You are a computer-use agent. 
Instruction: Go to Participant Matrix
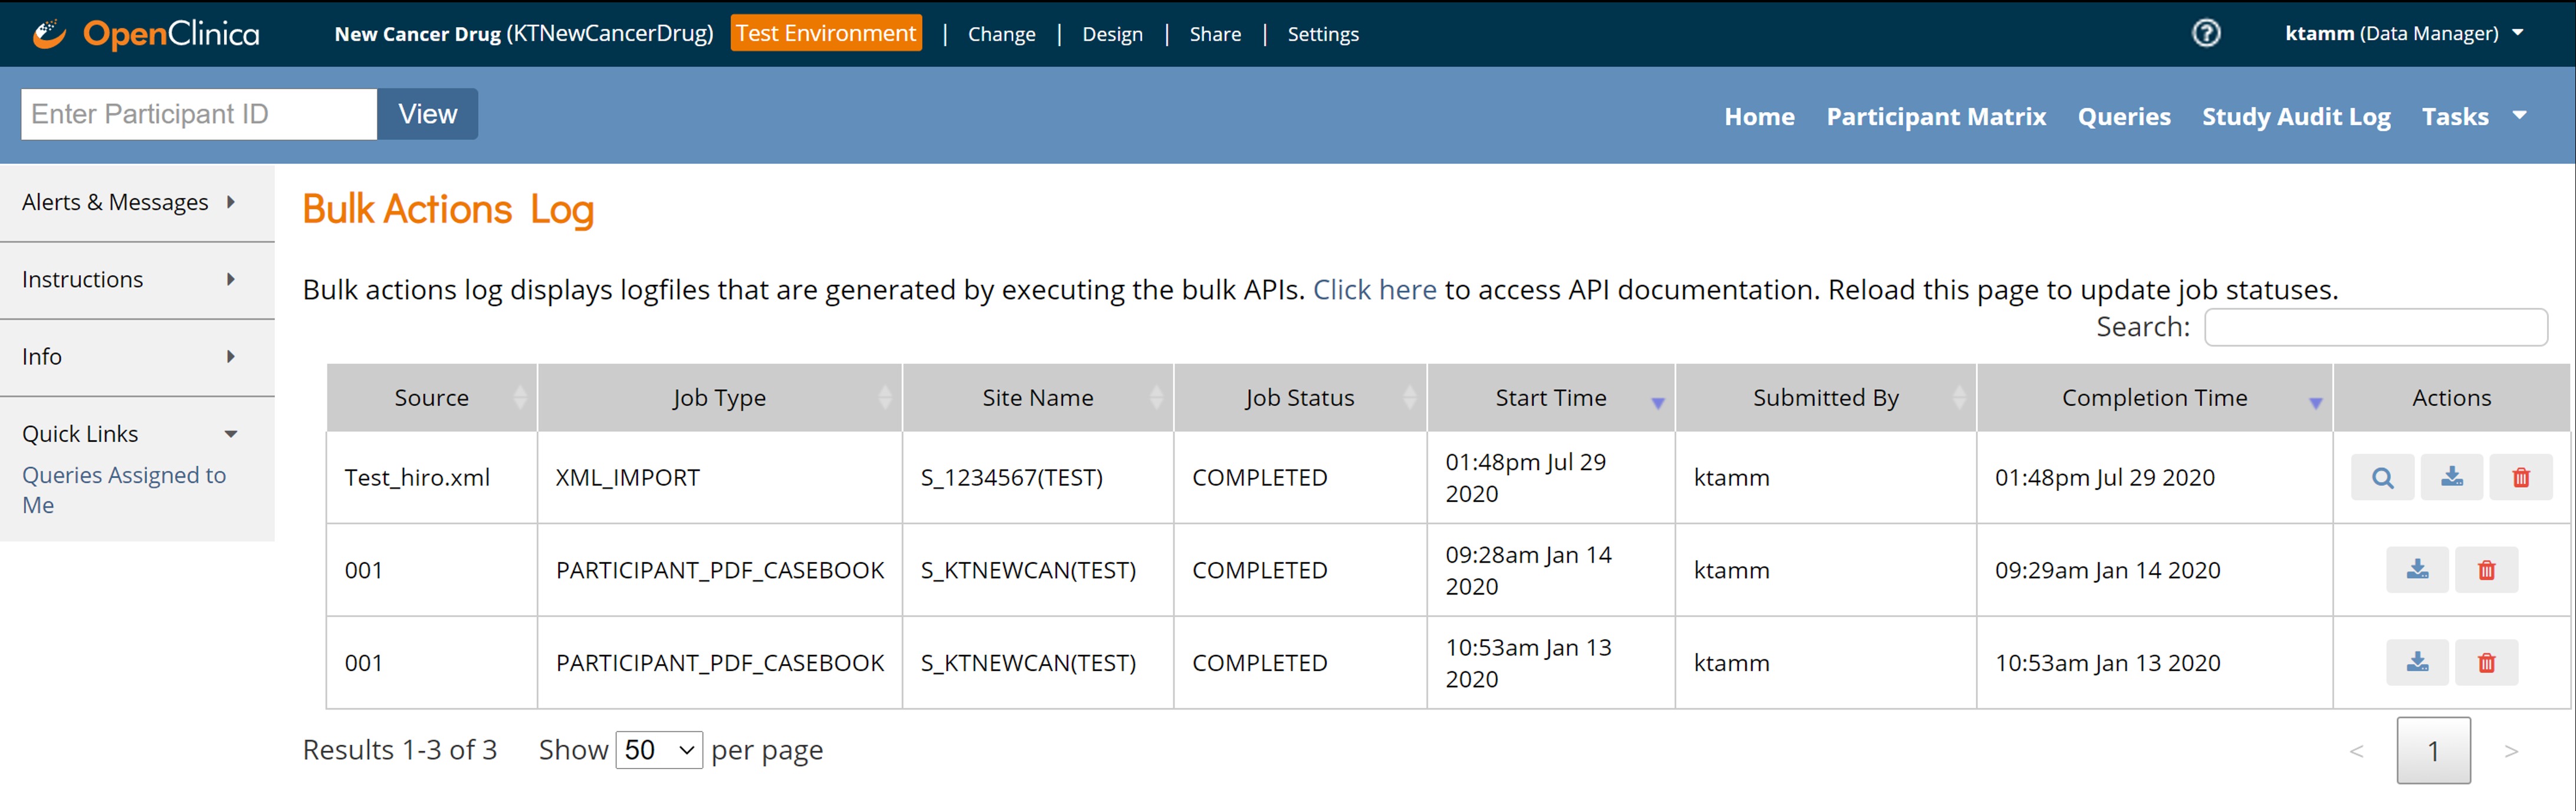(x=1935, y=116)
